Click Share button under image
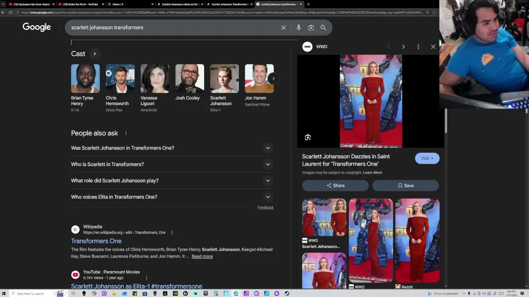The width and height of the screenshot is (529, 297). pos(335,186)
